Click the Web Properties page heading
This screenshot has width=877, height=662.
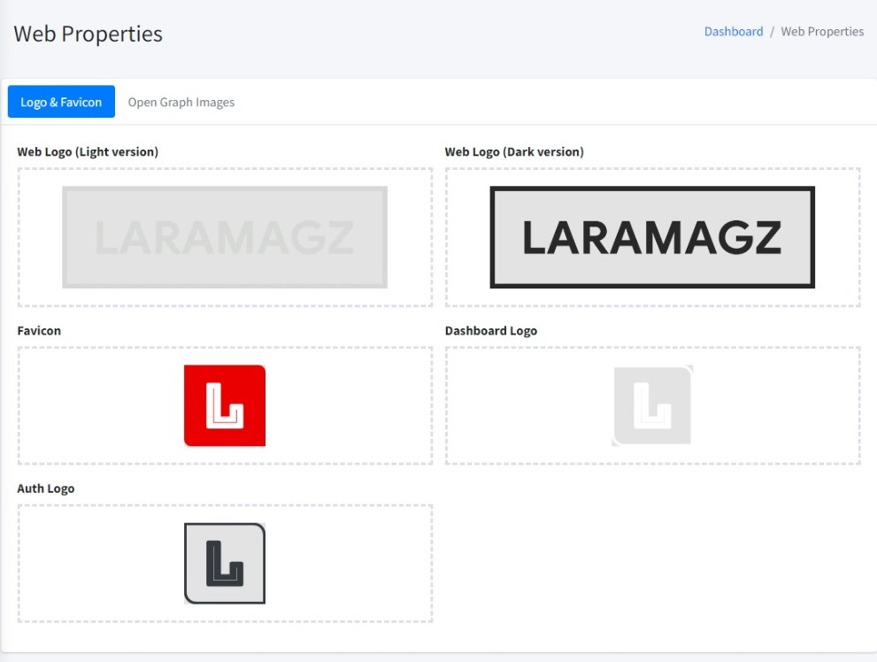(88, 34)
